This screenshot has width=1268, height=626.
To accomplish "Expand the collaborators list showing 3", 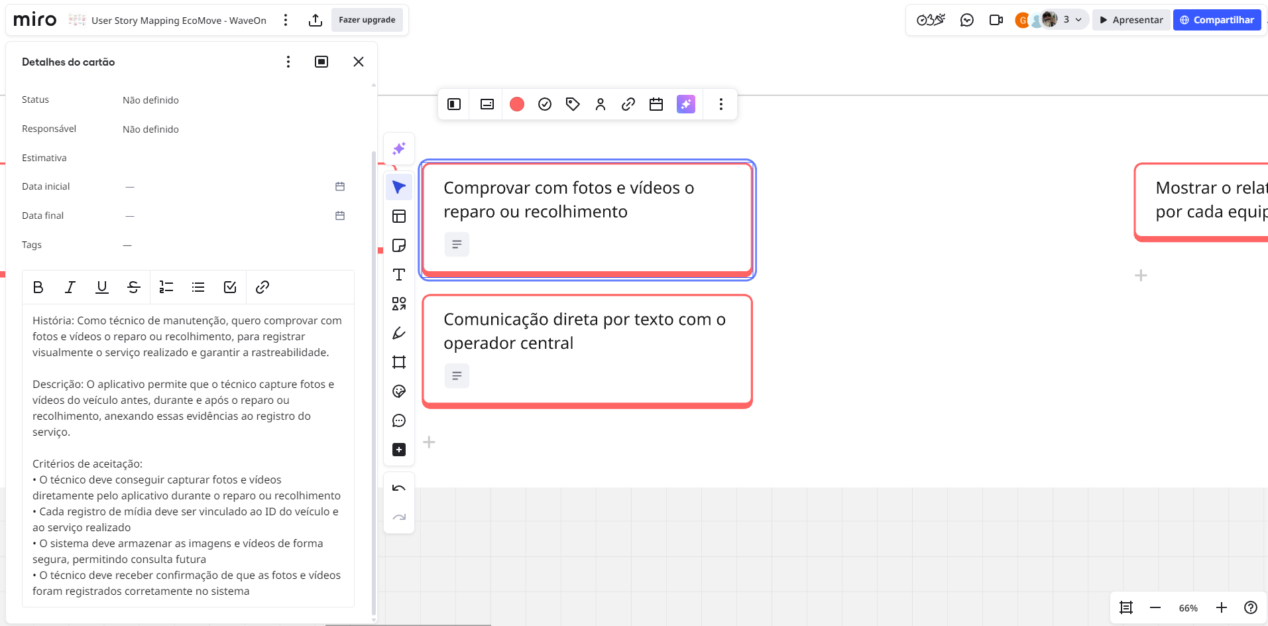I will pyautogui.click(x=1071, y=20).
